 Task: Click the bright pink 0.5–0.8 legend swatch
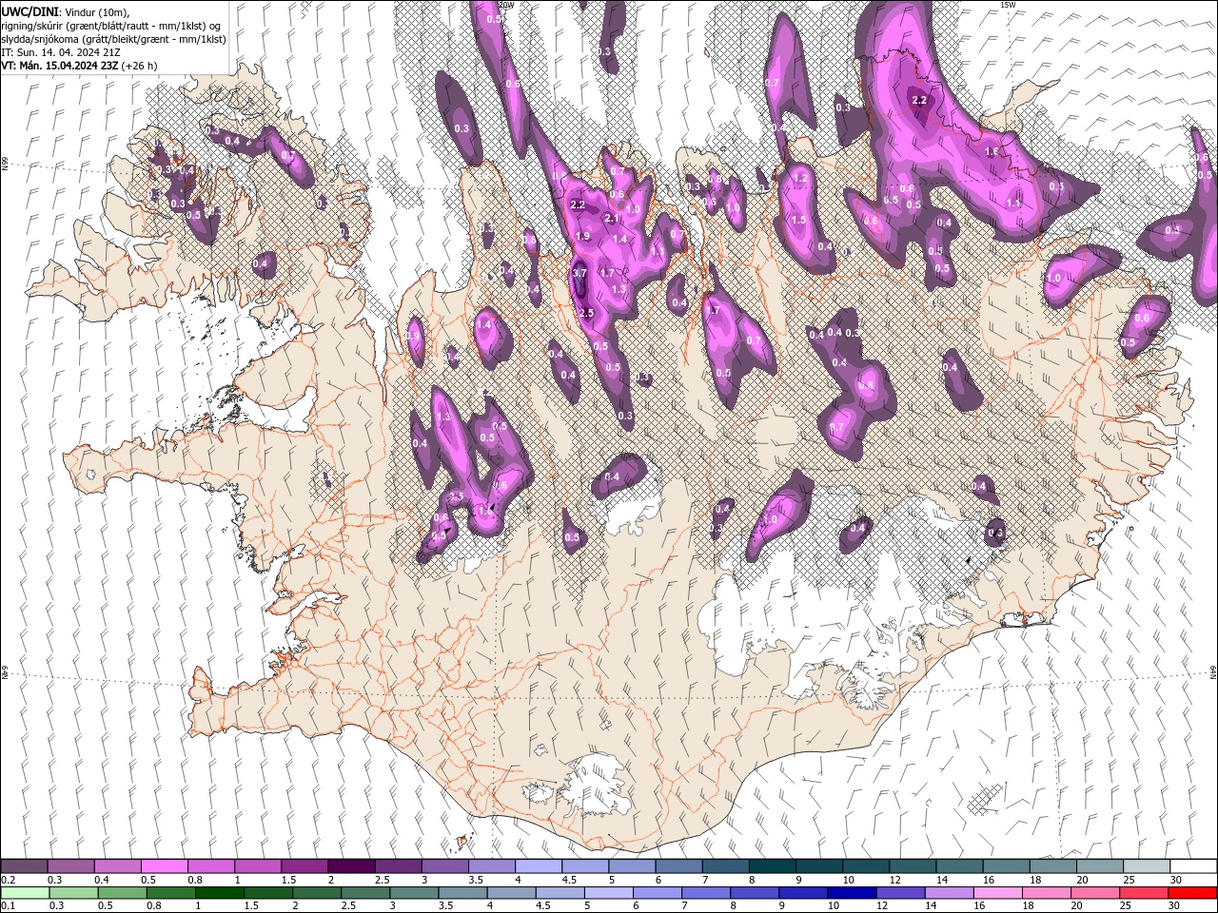point(164,866)
